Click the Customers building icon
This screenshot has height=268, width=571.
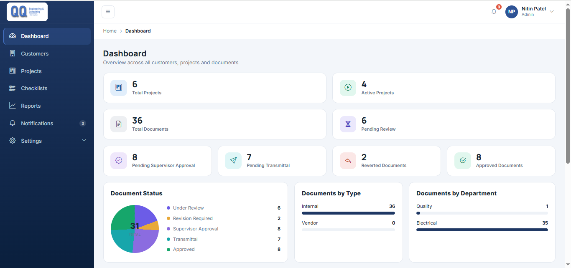pyautogui.click(x=13, y=53)
